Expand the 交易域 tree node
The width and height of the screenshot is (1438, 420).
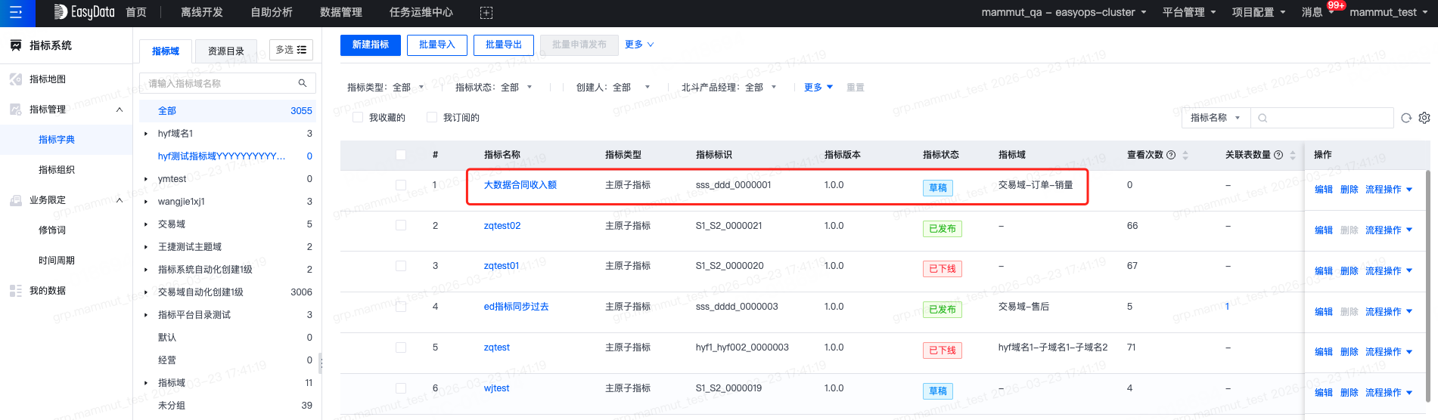coord(146,224)
